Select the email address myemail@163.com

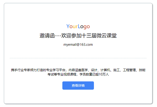(78, 44)
